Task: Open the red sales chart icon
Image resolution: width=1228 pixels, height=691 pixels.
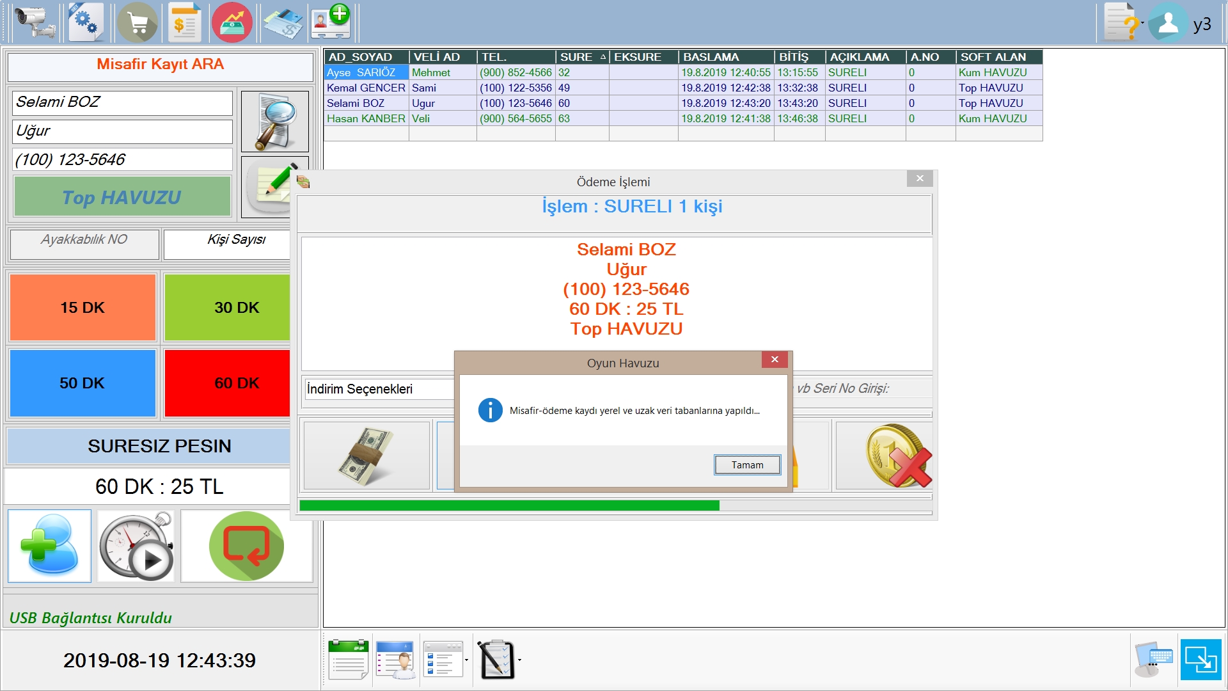Action: [232, 22]
